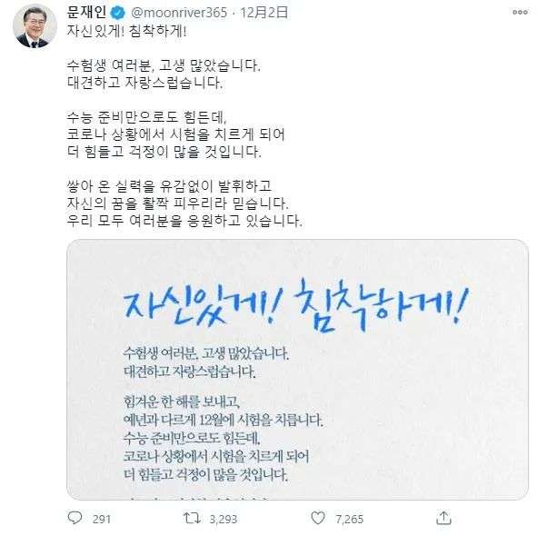Click tweet text line 수험생 여러분, 고생 많았습니다
537x536 pixels.
click(x=164, y=65)
